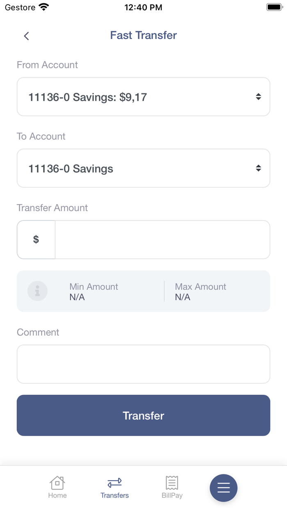Screen dimensions: 287x511
Task: Open the To Account selector
Action: 143,168
